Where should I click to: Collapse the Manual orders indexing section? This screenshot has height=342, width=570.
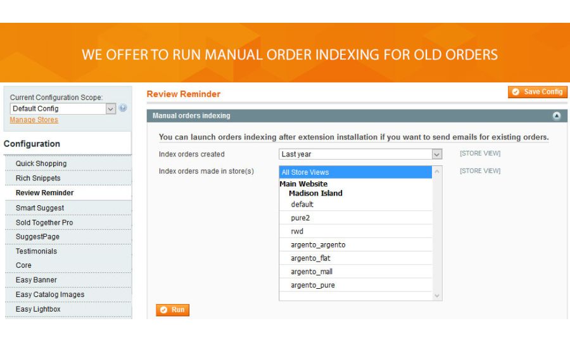[557, 116]
